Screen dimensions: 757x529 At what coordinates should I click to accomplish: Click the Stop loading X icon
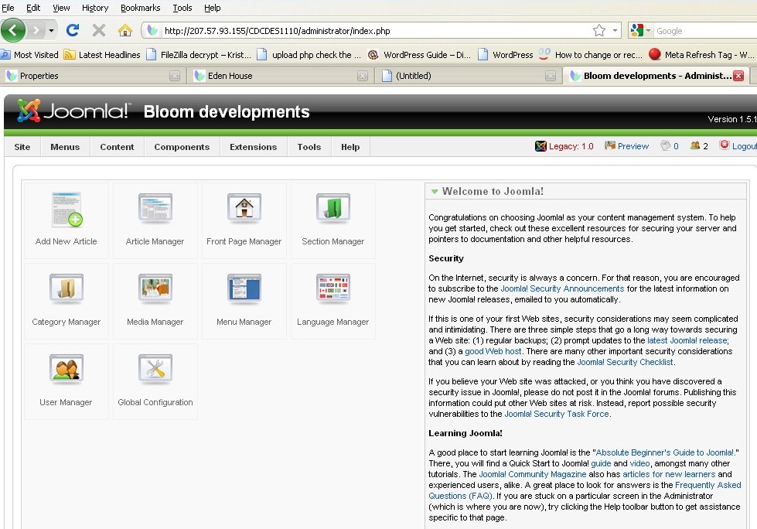(x=99, y=30)
